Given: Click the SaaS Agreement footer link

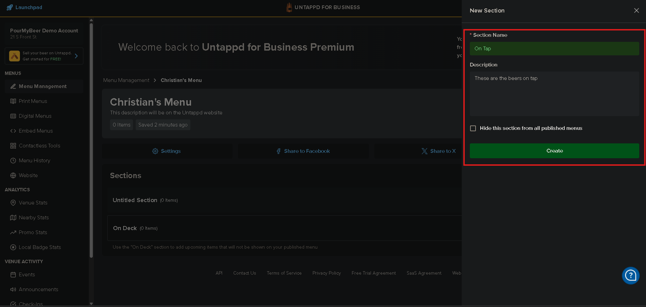Looking at the screenshot, I should point(424,273).
